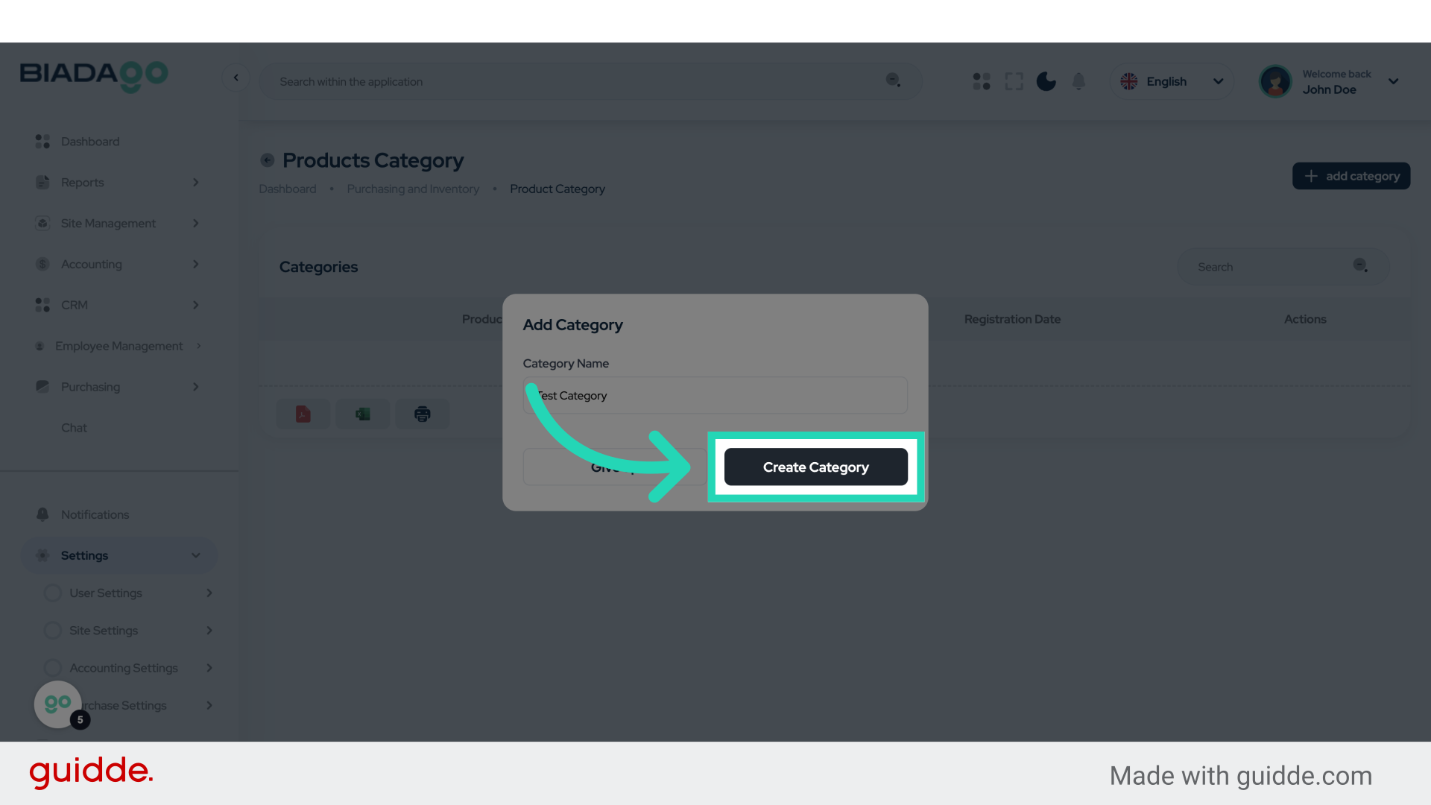Click the search magnifier in the Categories panel
This screenshot has width=1431, height=805.
[x=1361, y=265]
